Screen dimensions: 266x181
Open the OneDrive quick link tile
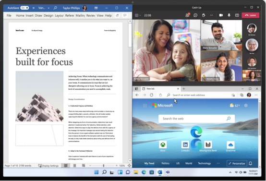click(230, 146)
